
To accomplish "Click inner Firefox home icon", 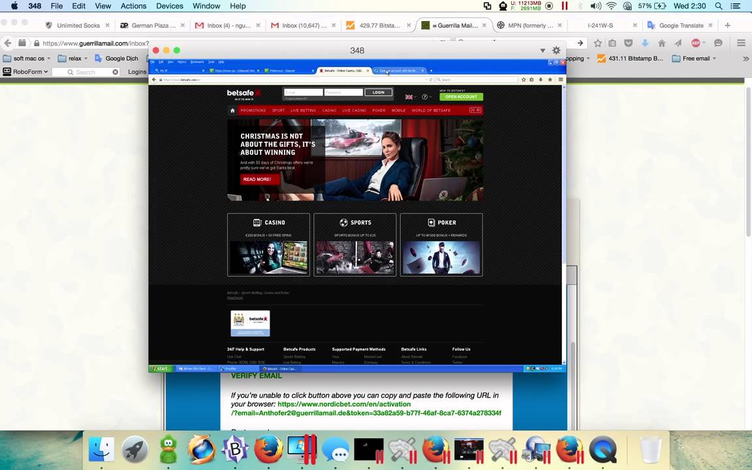I will pos(550,80).
